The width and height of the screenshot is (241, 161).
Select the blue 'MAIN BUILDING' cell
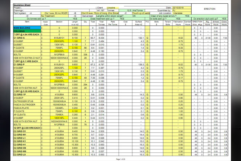27,28
